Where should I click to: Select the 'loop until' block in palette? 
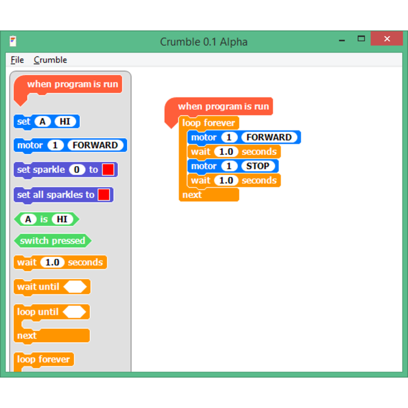tap(37, 312)
